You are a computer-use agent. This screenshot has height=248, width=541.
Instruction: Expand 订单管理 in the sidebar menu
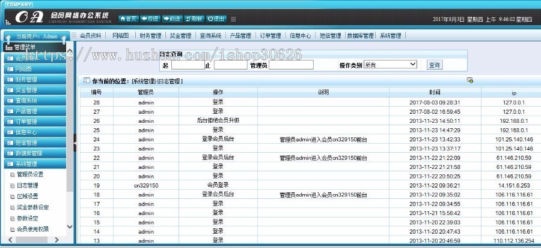(35, 122)
